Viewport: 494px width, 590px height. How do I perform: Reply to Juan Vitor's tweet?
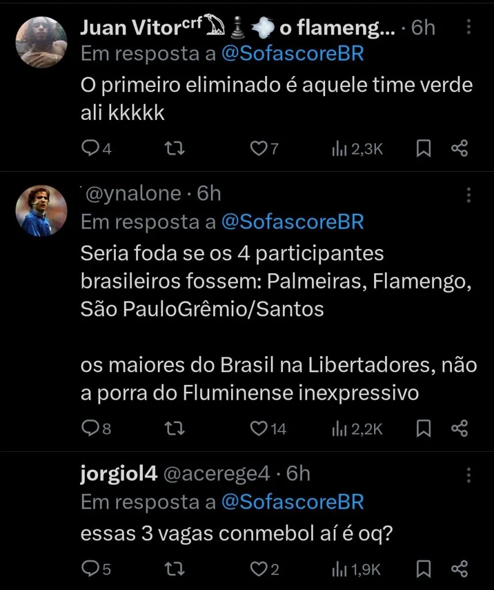tap(90, 149)
